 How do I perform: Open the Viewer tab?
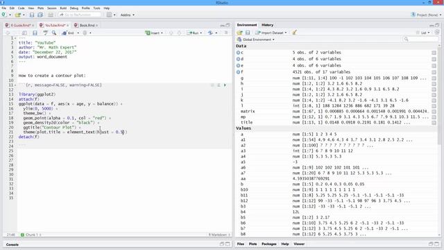(299, 244)
